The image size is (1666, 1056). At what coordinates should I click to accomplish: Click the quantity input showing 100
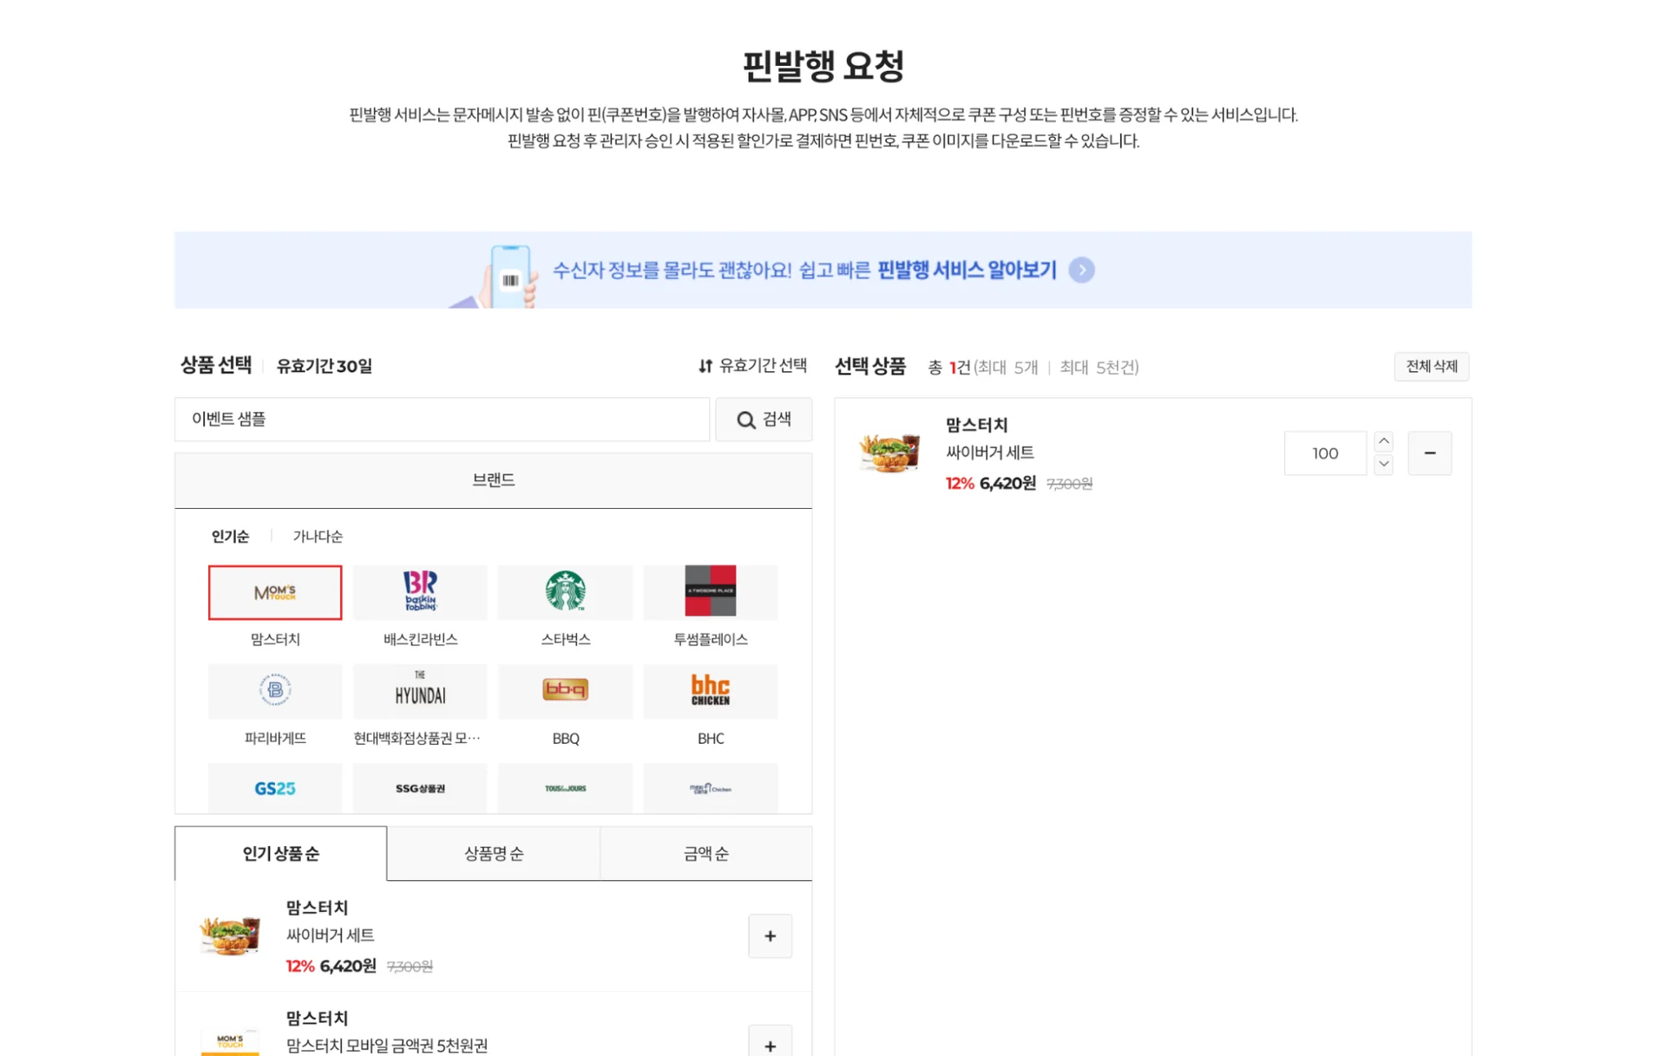coord(1325,453)
